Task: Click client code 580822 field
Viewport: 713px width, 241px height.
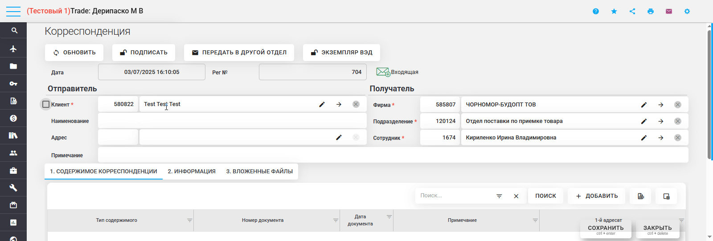Action: 118,104
